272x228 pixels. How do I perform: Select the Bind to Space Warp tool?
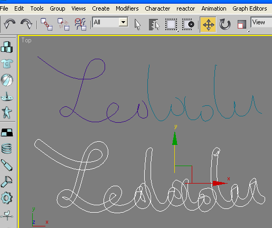(x=80, y=24)
